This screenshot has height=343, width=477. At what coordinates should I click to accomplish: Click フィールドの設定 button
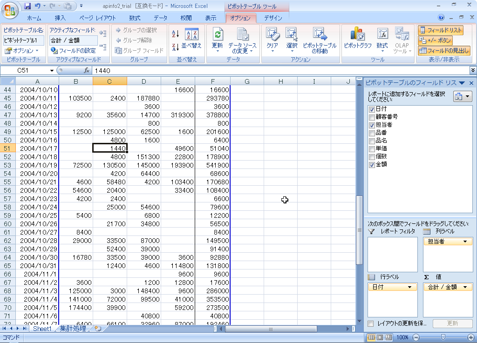73,50
